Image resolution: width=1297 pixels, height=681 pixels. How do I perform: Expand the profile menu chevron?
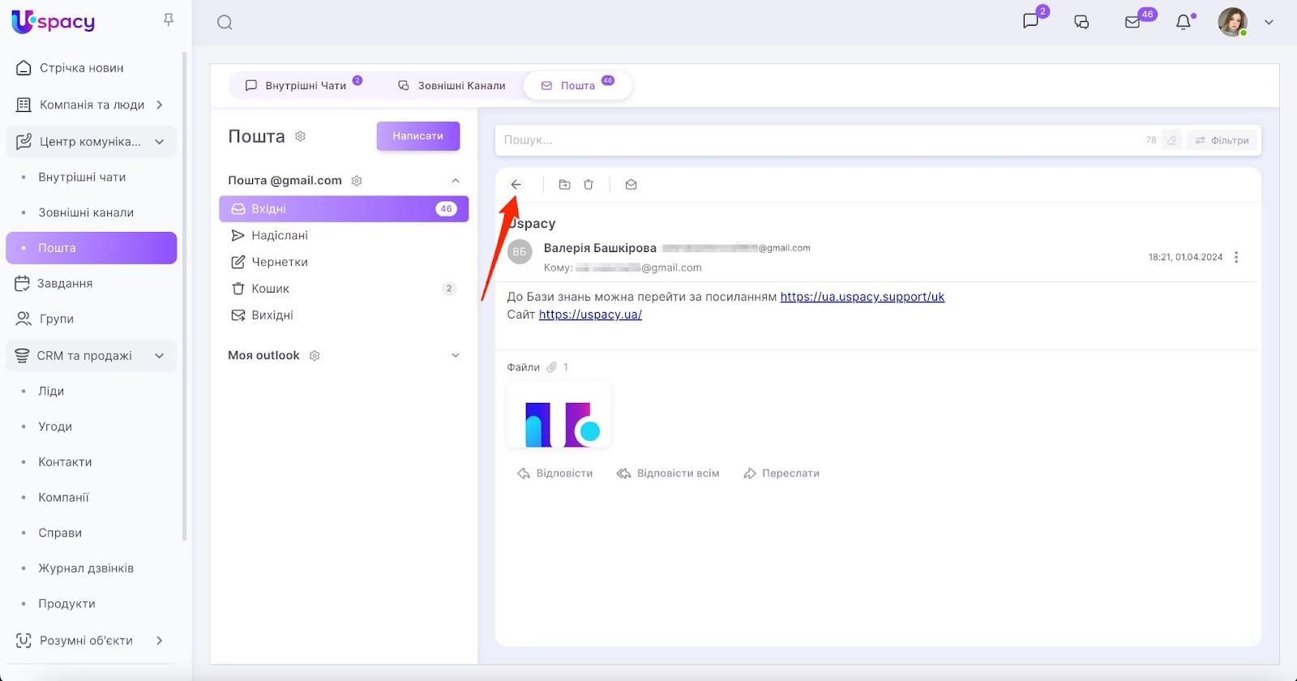point(1269,23)
